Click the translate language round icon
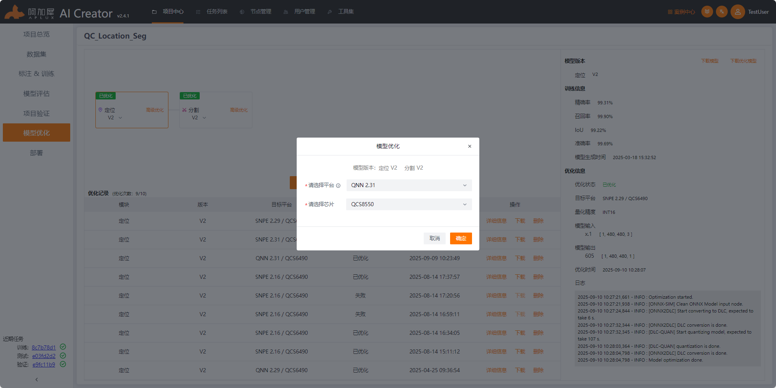 722,11
